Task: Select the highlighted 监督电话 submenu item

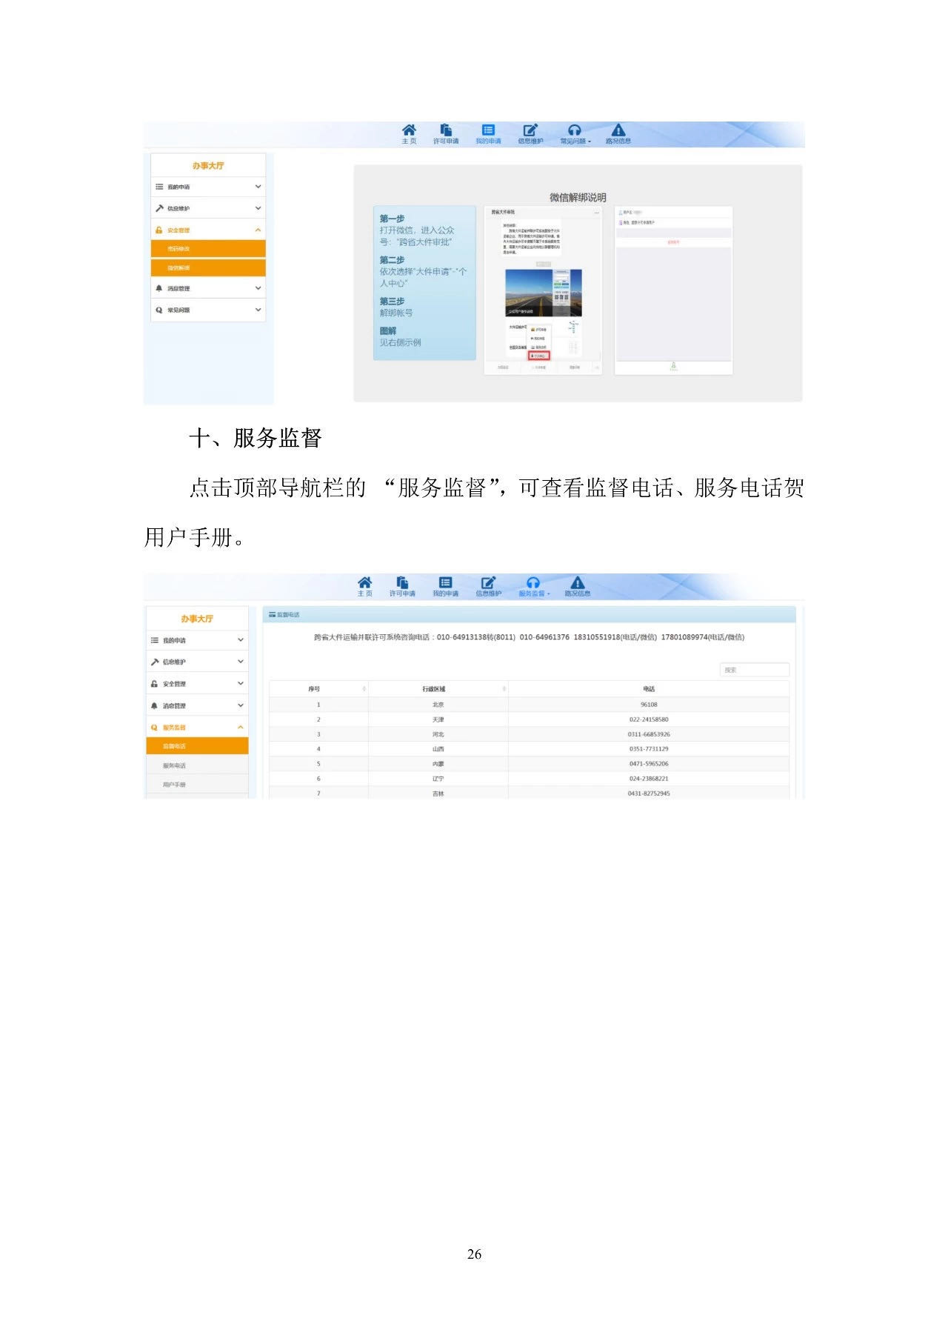Action: coord(197,746)
